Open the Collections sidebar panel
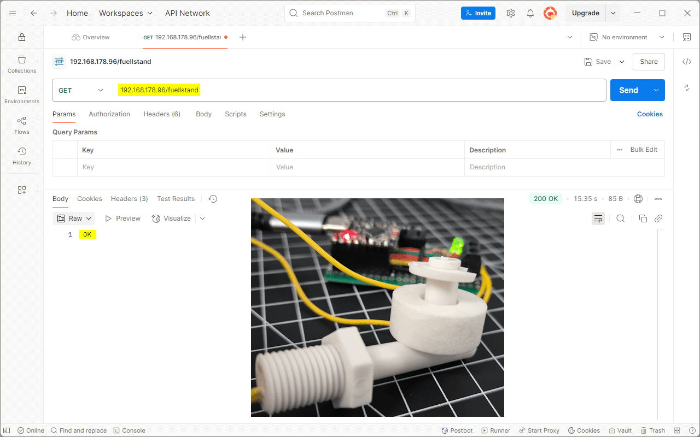Image resolution: width=700 pixels, height=437 pixels. point(22,64)
